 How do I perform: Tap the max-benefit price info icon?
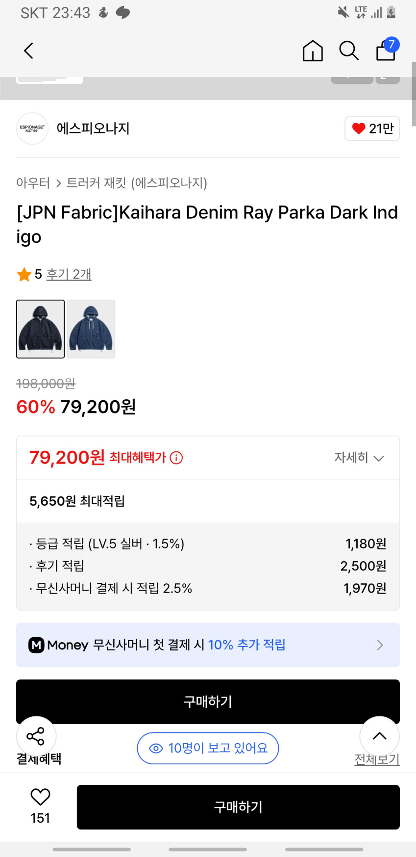[x=176, y=458]
